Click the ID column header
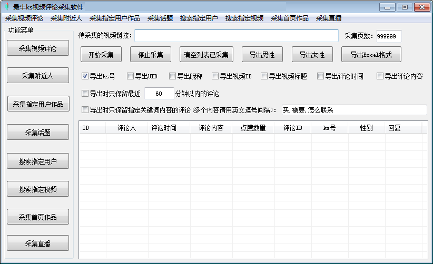This screenshot has width=433, height=264. coord(93,128)
